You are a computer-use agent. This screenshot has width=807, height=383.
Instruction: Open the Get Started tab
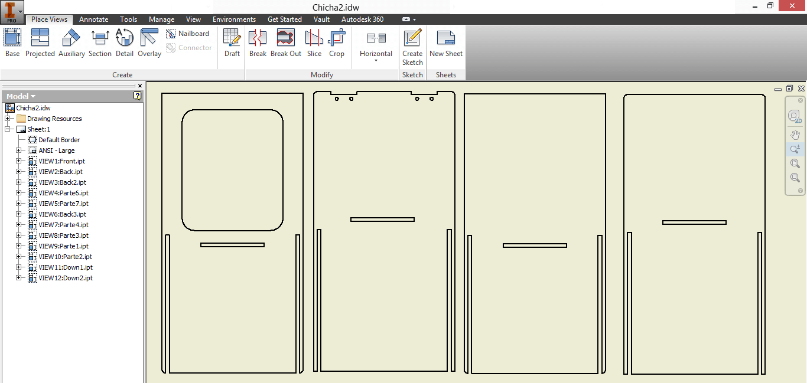tap(285, 19)
